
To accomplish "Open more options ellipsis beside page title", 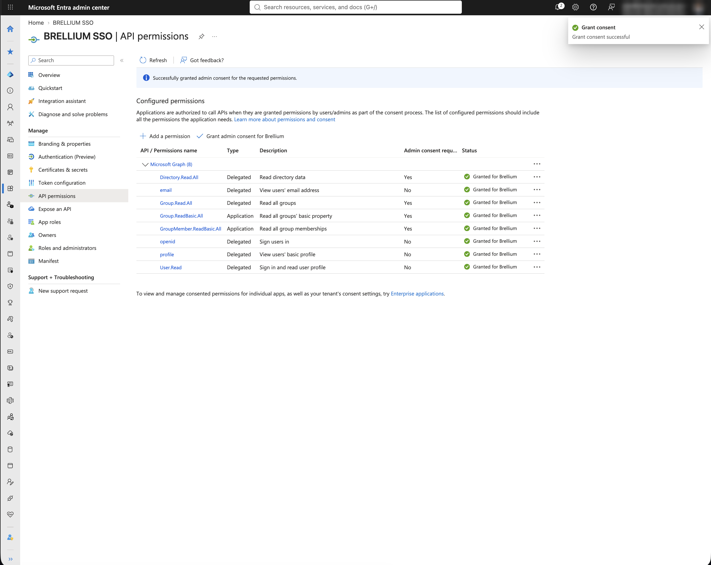I will [x=215, y=37].
